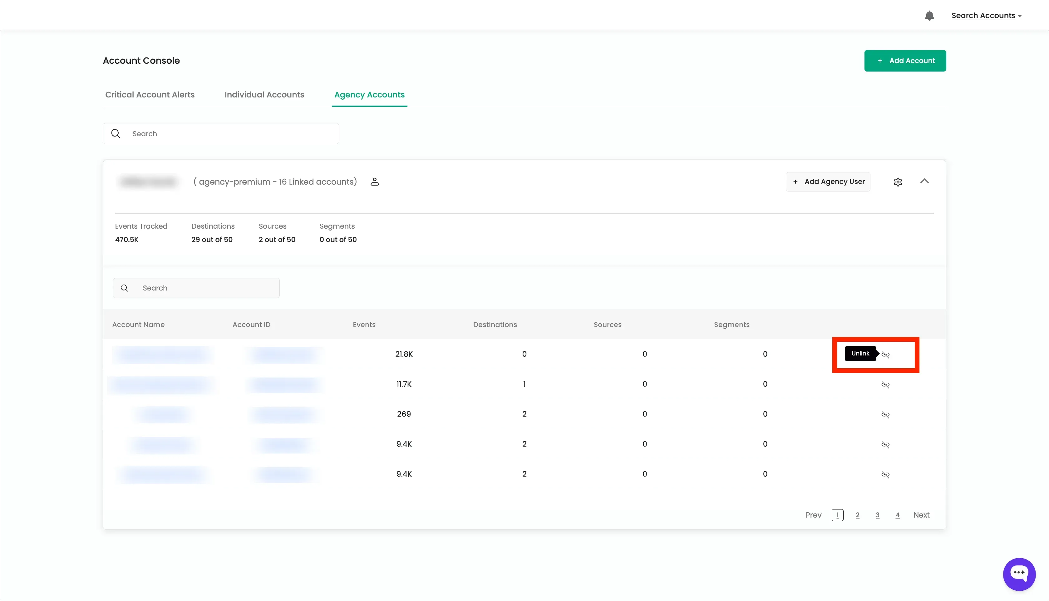Click the agency user profile icon
The width and height of the screenshot is (1049, 601).
click(375, 181)
